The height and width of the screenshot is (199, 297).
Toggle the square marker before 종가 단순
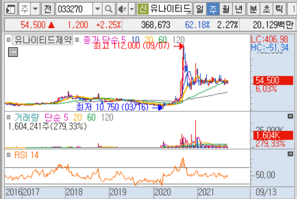(x=77, y=40)
